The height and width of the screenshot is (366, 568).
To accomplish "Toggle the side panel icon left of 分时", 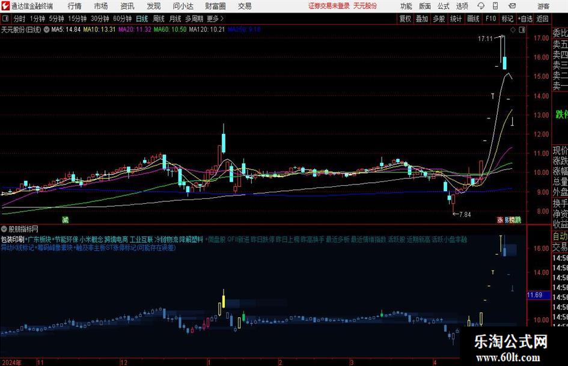I will pyautogui.click(x=5, y=19).
